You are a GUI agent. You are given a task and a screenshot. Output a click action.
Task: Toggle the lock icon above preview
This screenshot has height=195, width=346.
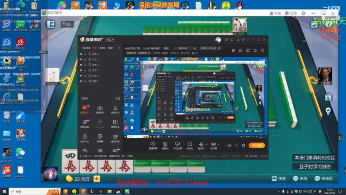tap(240, 50)
